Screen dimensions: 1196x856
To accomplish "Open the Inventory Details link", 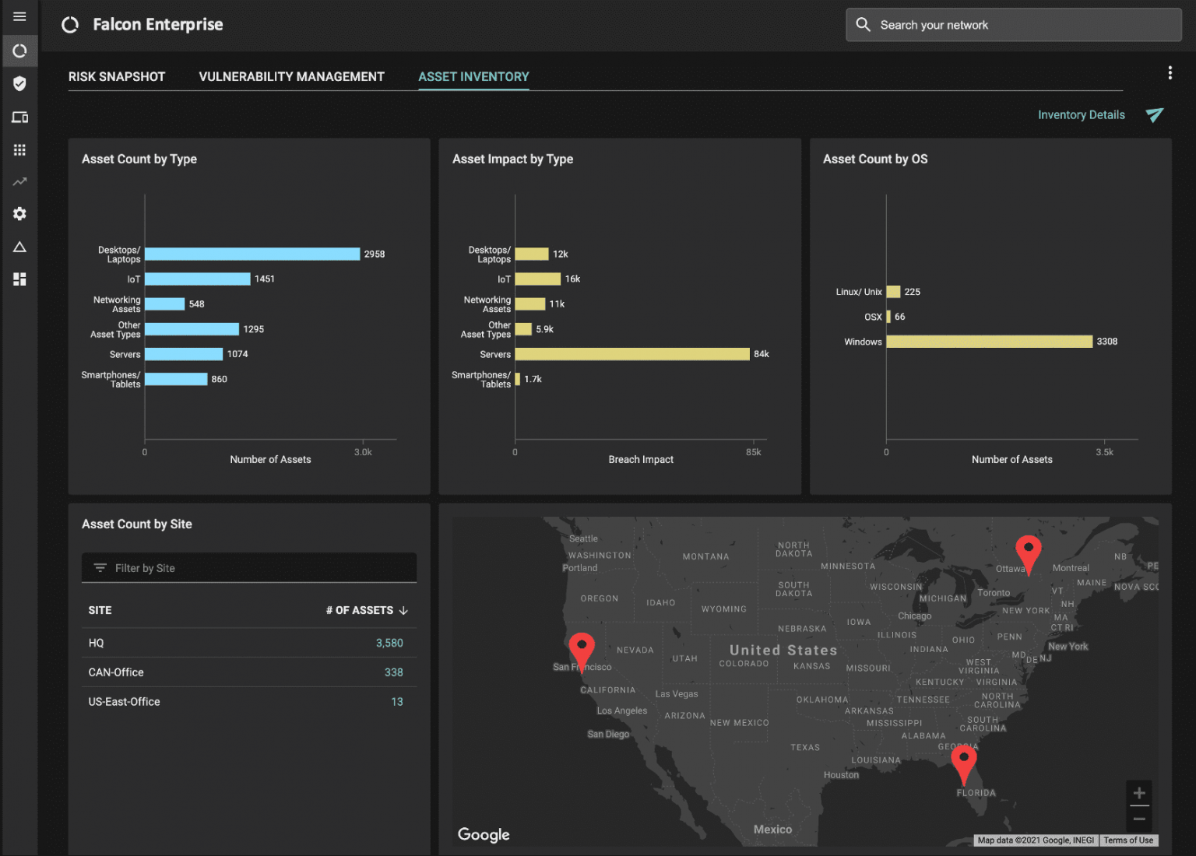I will (x=1081, y=115).
